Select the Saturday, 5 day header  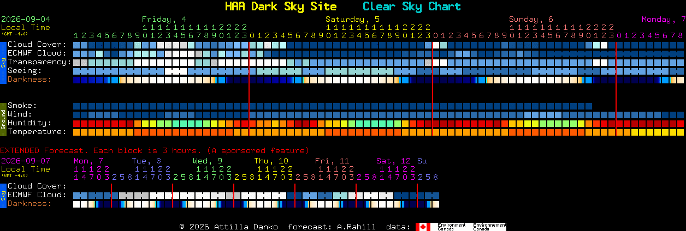point(353,19)
